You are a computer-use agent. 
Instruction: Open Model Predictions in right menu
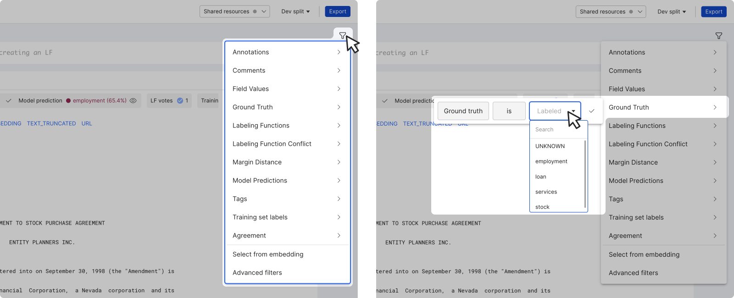(664, 181)
